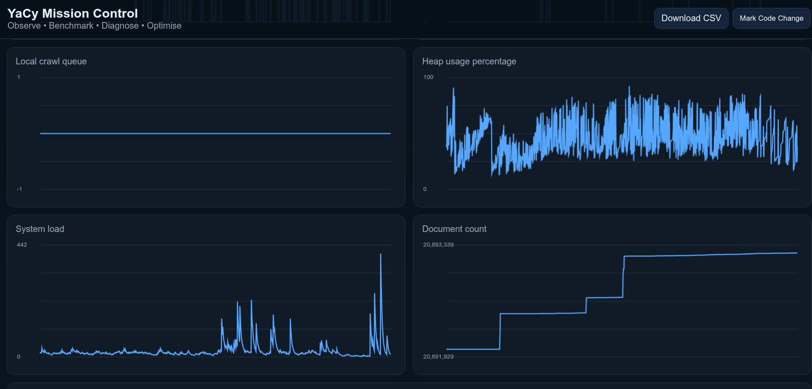This screenshot has width=812, height=389.
Task: Click the 20,891,929 axis label
Action: [438, 357]
